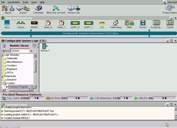Click the find-next arrows beside search field
The image size is (177, 128).
click(x=31, y=51)
